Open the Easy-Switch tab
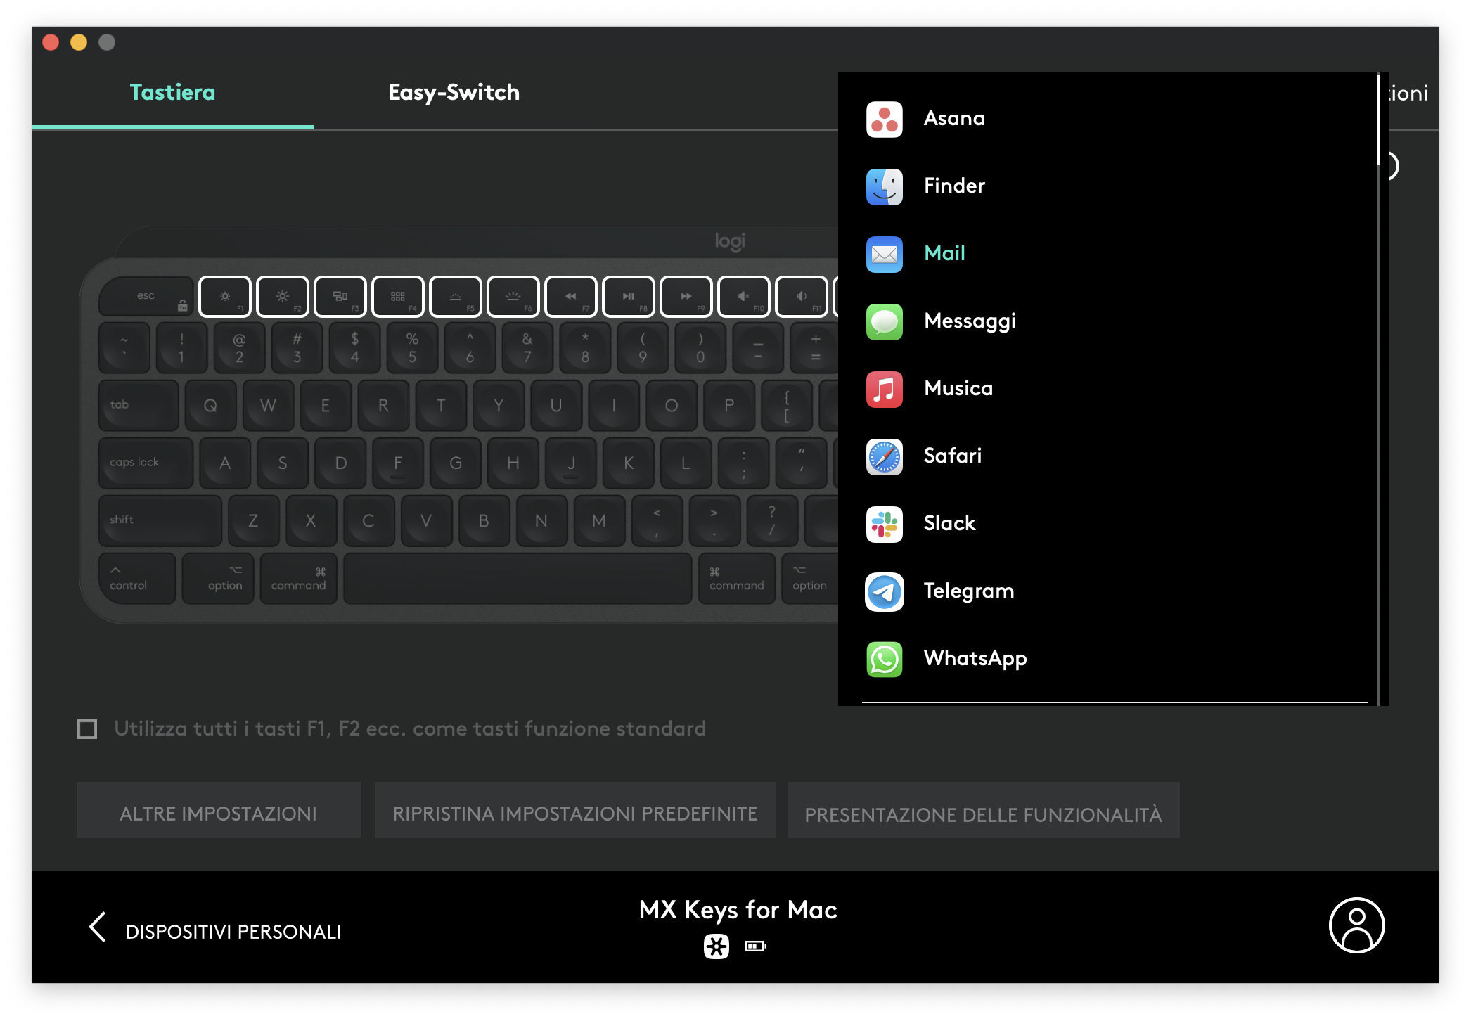This screenshot has height=1021, width=1471. point(454,93)
